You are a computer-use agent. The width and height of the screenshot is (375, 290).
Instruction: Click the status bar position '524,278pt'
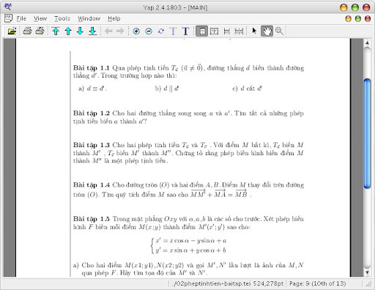[268, 283]
